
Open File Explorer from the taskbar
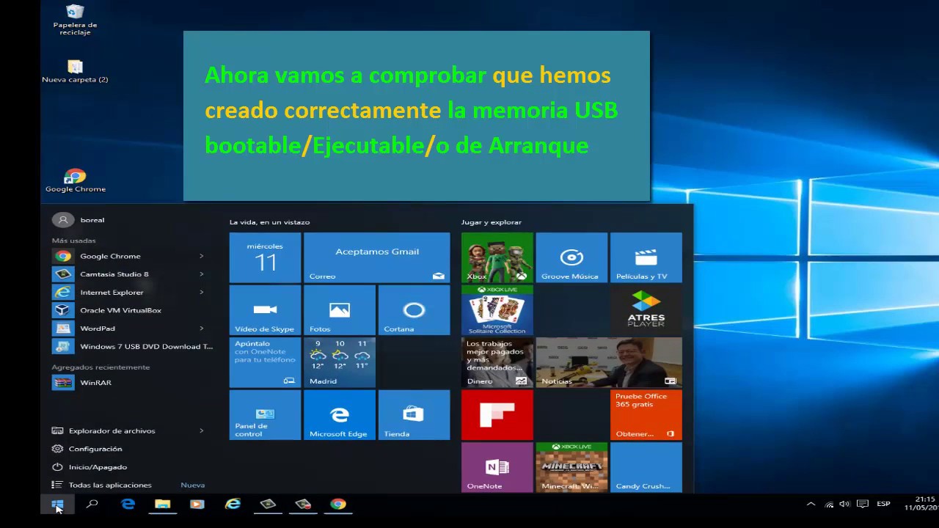pos(162,505)
